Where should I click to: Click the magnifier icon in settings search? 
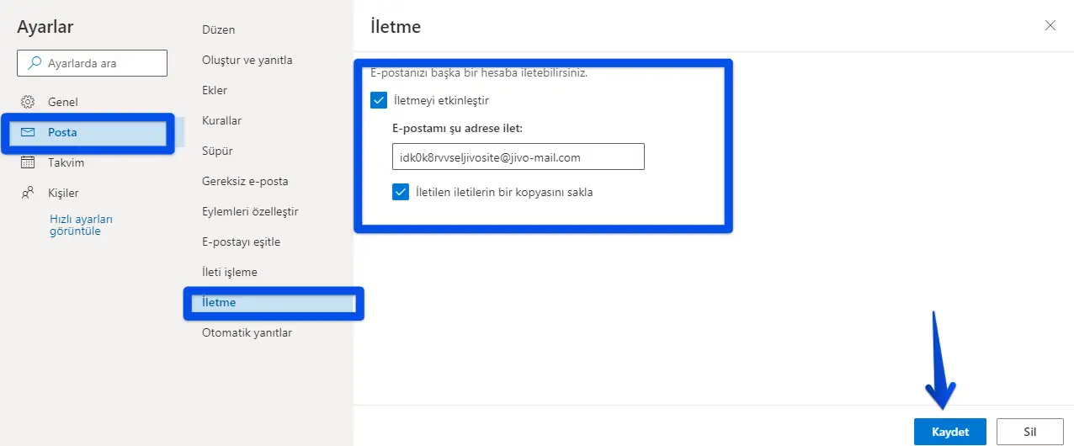click(35, 63)
